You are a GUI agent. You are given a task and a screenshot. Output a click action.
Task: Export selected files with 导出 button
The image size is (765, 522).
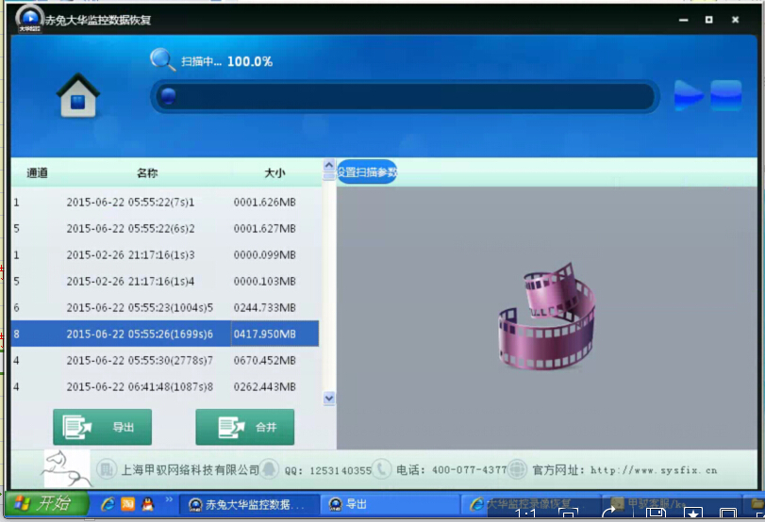point(103,427)
